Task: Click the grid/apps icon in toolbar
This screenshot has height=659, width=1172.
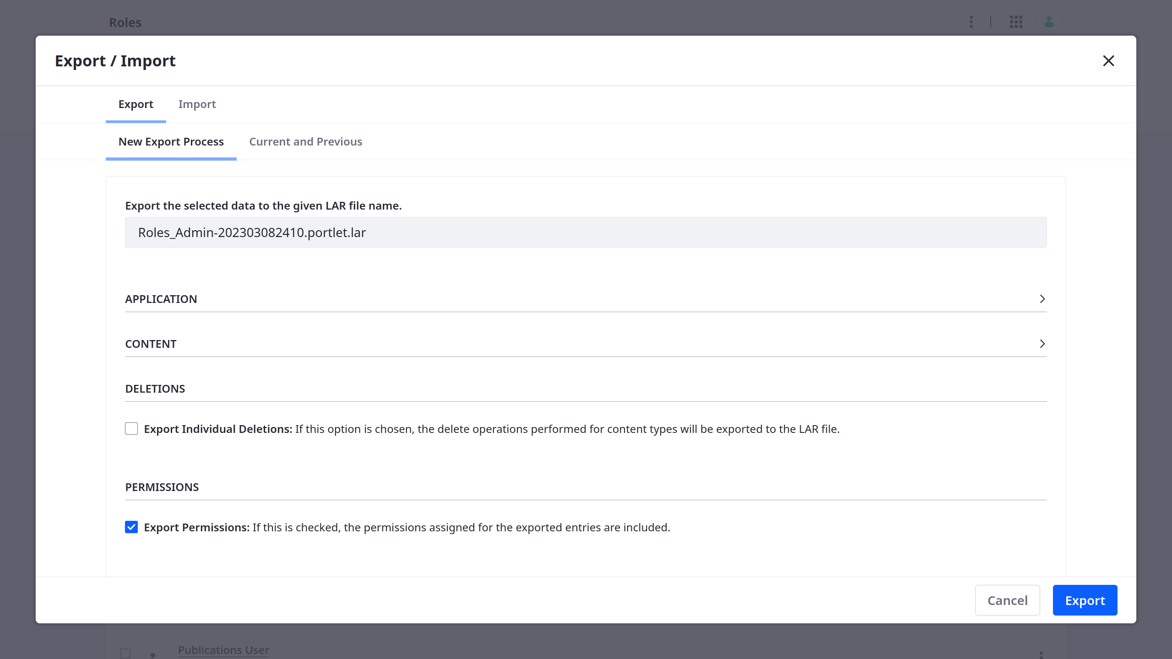Action: (1016, 22)
